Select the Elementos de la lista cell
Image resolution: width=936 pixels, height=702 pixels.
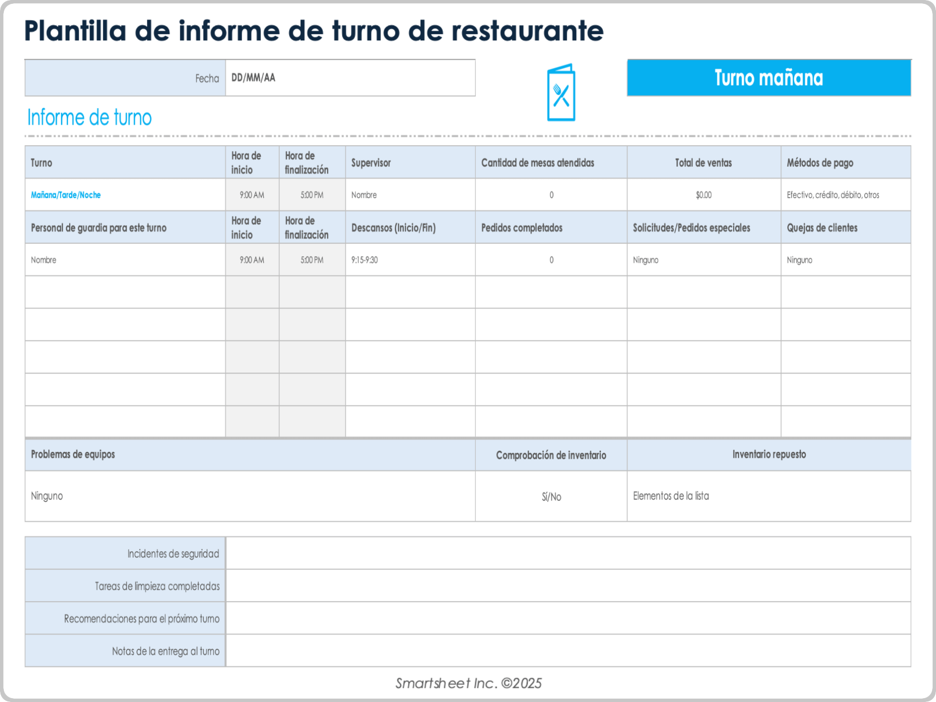769,496
